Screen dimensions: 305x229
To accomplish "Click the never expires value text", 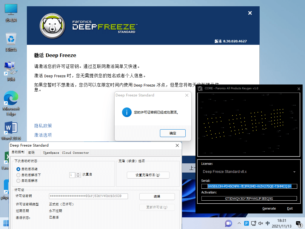I will 56,211.
